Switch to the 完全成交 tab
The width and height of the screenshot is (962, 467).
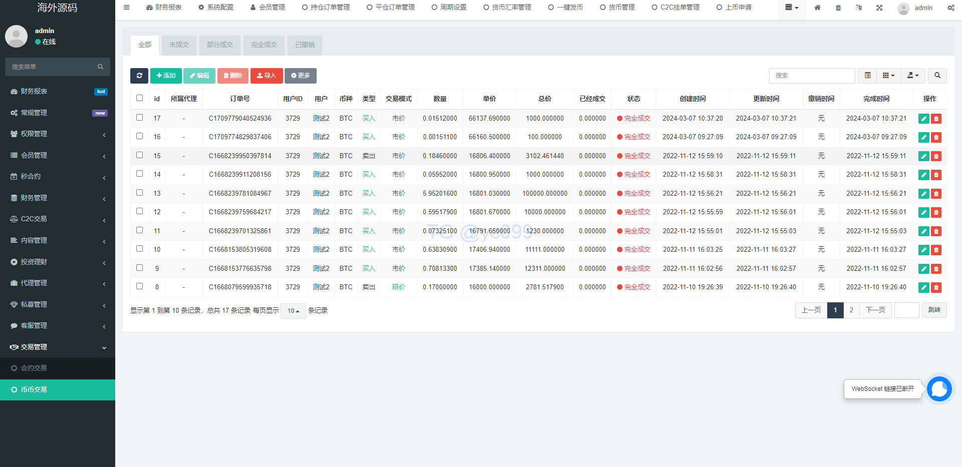click(264, 45)
